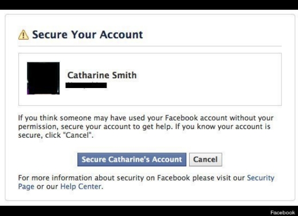Select the blacked-out profile picture thumbnail
The width and height of the screenshot is (298, 216).
pos(43,78)
